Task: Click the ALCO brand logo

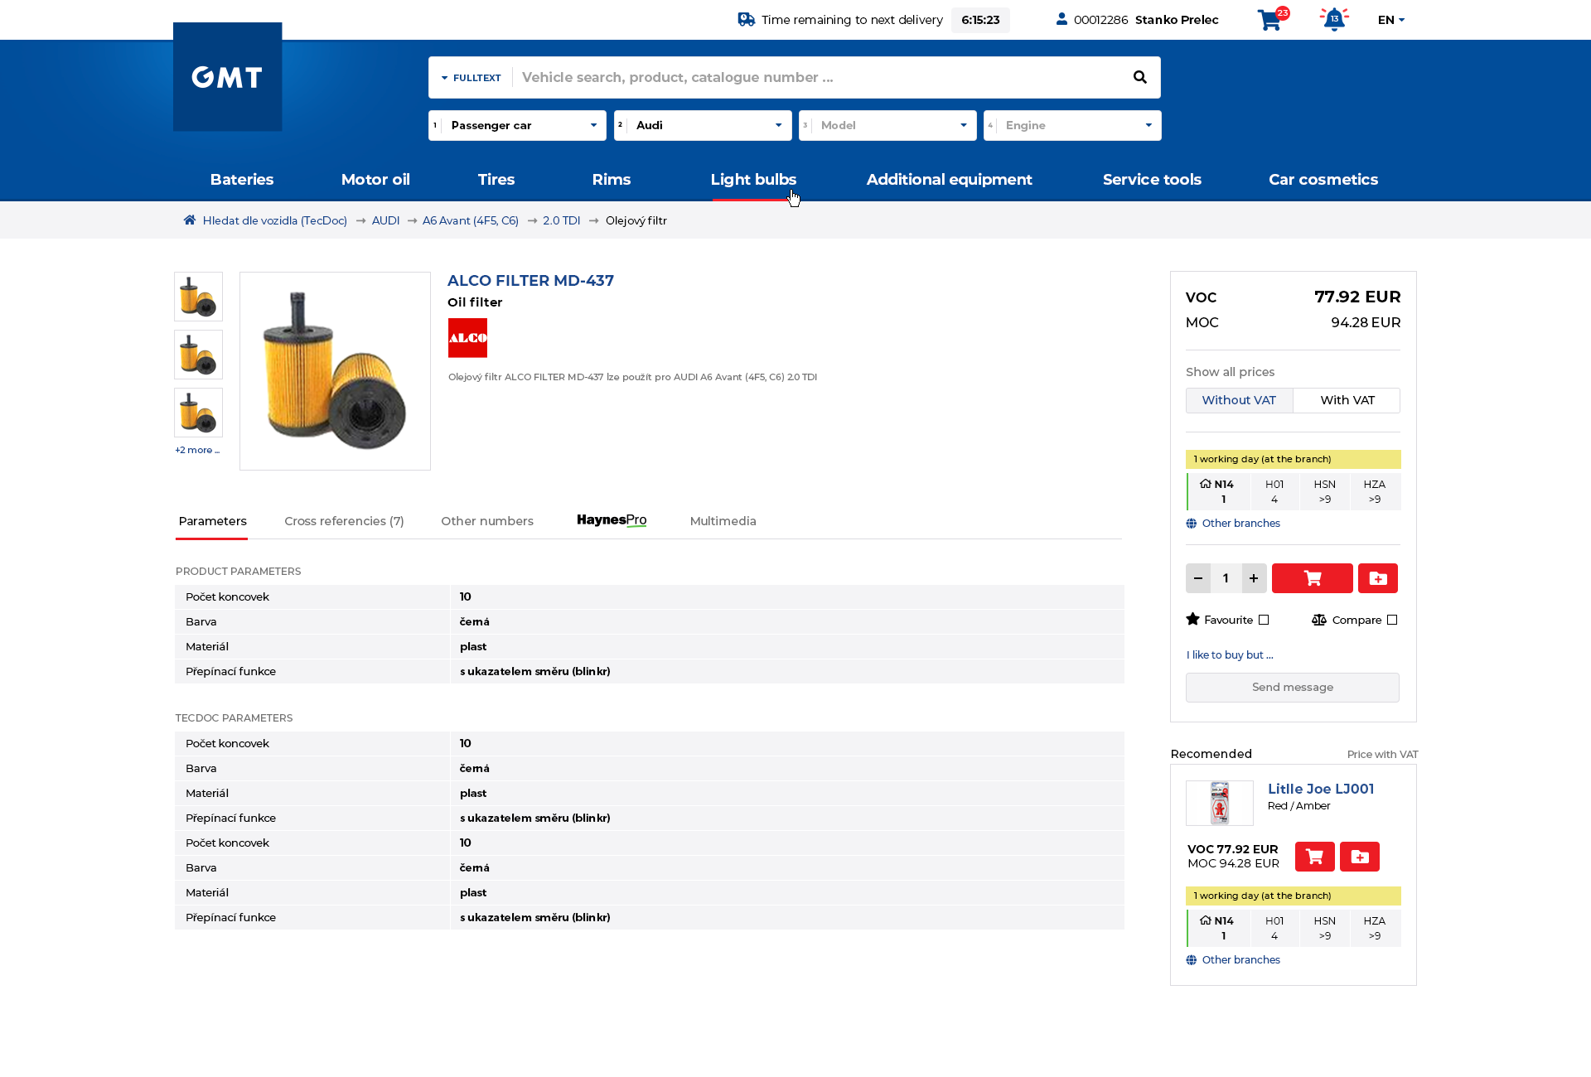Action: (467, 338)
